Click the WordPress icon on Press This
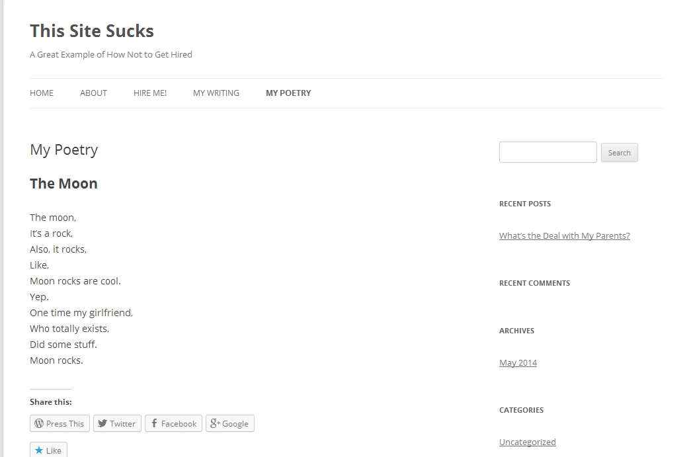The height and width of the screenshot is (457, 691). [39, 423]
